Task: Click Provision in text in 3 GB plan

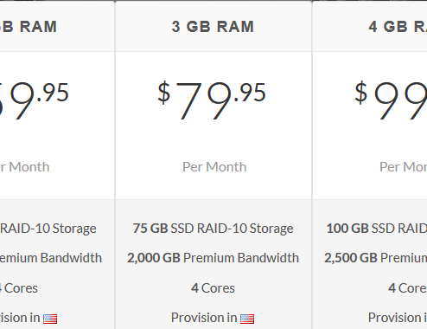Action: click(x=204, y=318)
